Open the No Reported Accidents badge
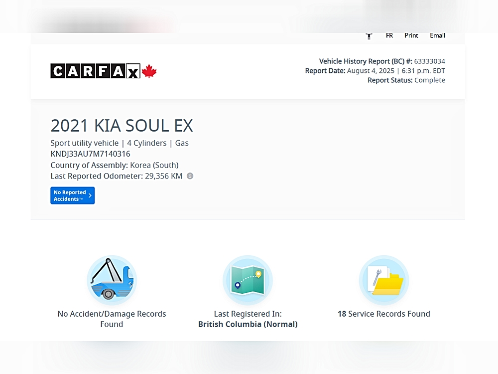Screen dimensions: 498x374 [72, 195]
